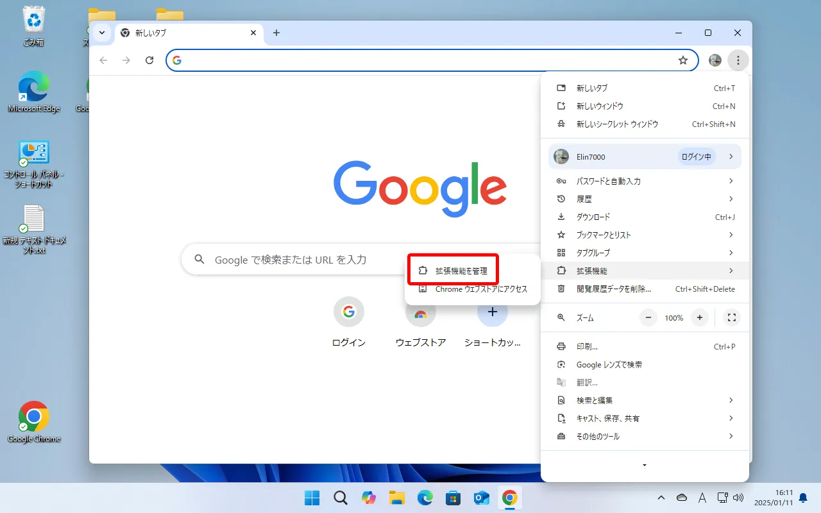
Task: Bookmark this tab with the star icon
Action: pyautogui.click(x=683, y=60)
